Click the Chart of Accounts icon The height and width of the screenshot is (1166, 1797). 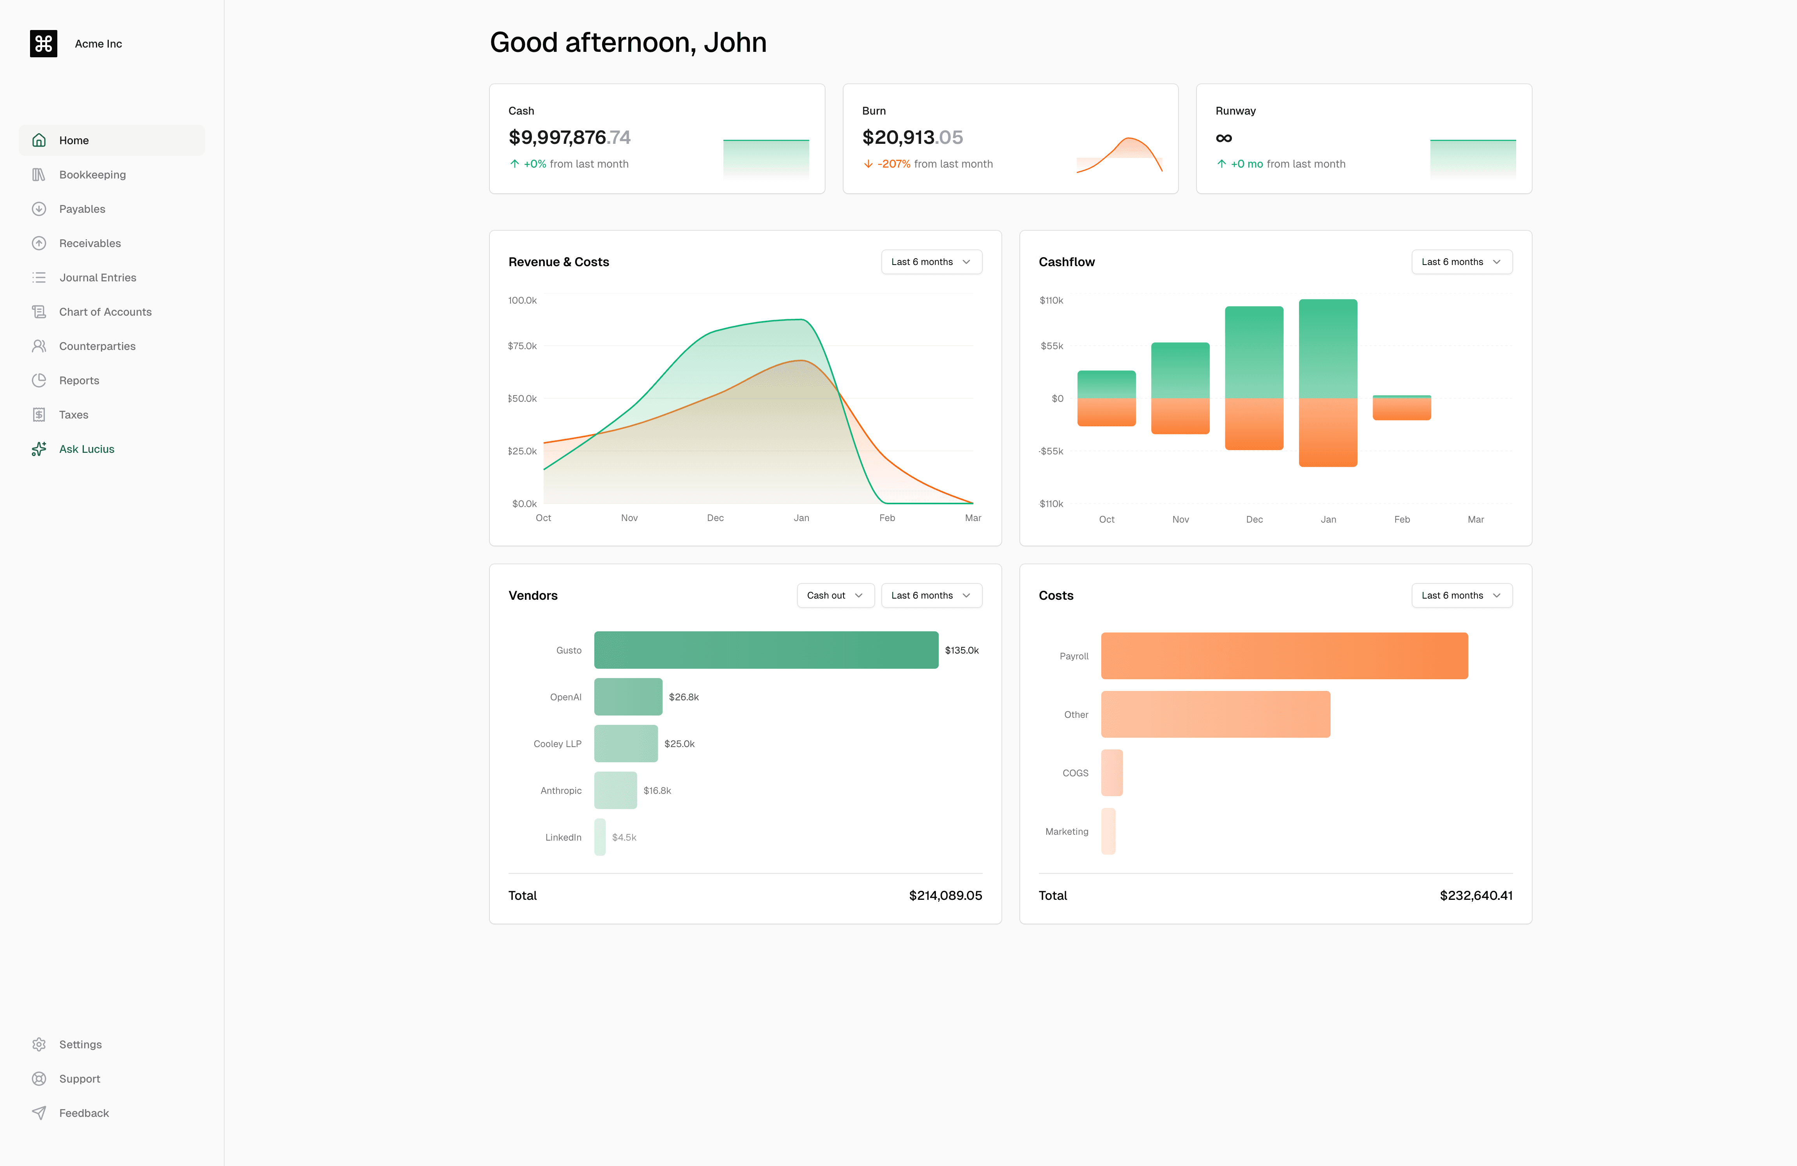point(39,312)
